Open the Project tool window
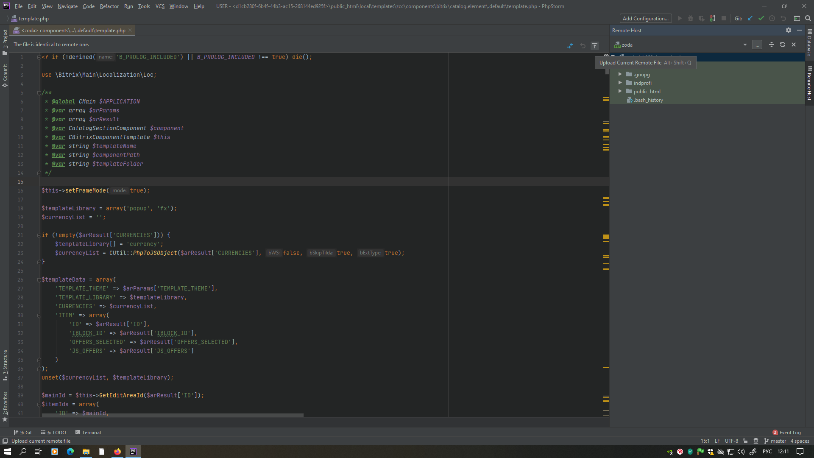Viewport: 814px width, 458px height. pyautogui.click(x=5, y=42)
